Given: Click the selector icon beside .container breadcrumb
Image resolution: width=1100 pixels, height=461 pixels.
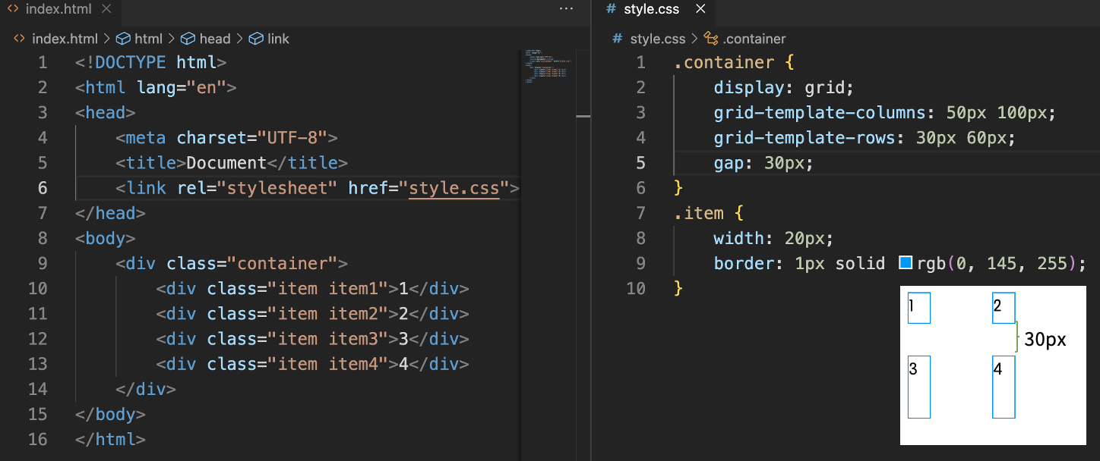Looking at the screenshot, I should click(711, 39).
